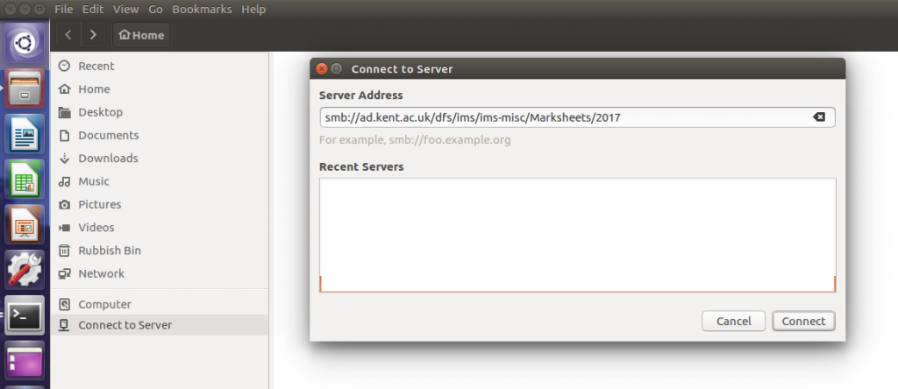Image resolution: width=898 pixels, height=389 pixels.
Task: Launch LibreOffice Calc from the dock
Action: 25,179
